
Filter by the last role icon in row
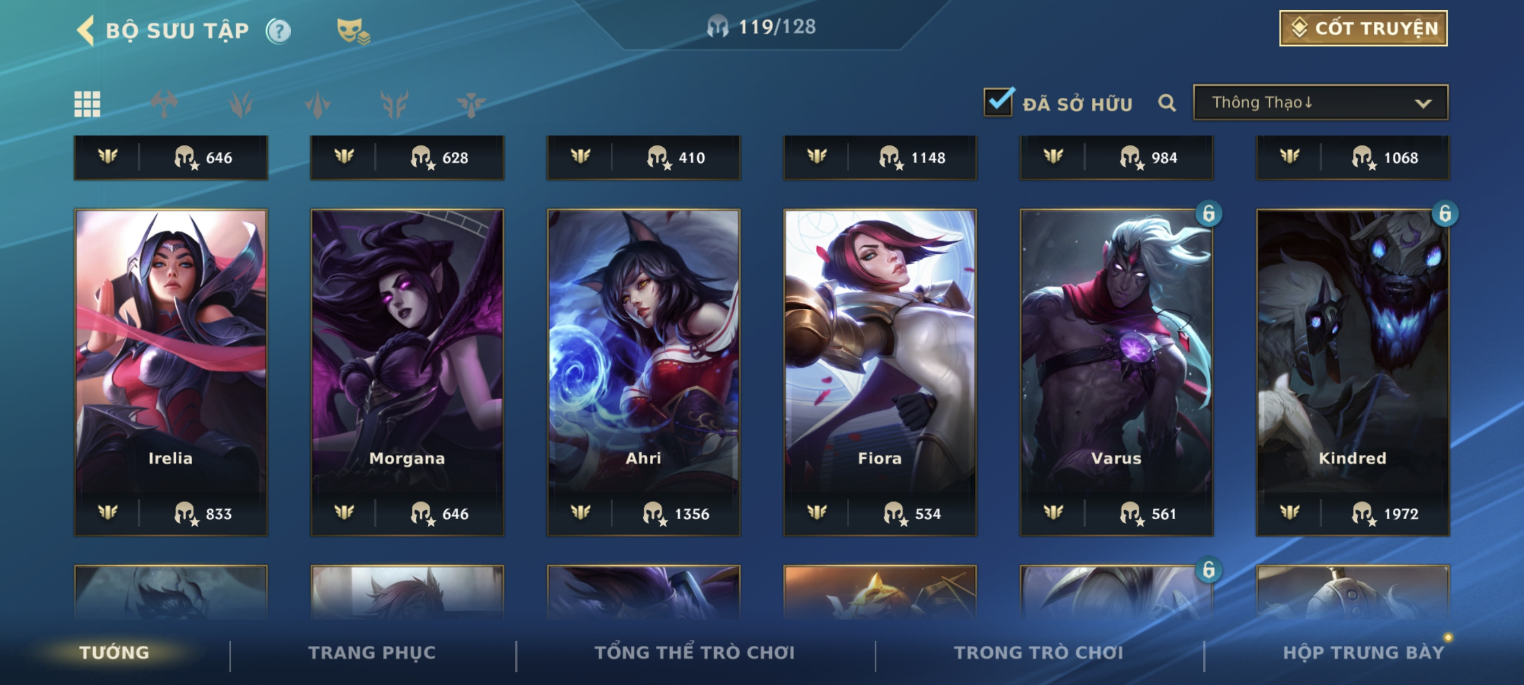(x=471, y=104)
